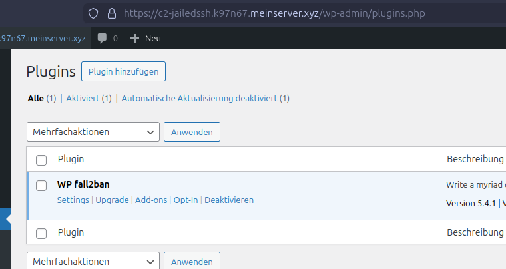The width and height of the screenshot is (506, 269).
Task: Click the top Anwenden button
Action: (x=192, y=132)
